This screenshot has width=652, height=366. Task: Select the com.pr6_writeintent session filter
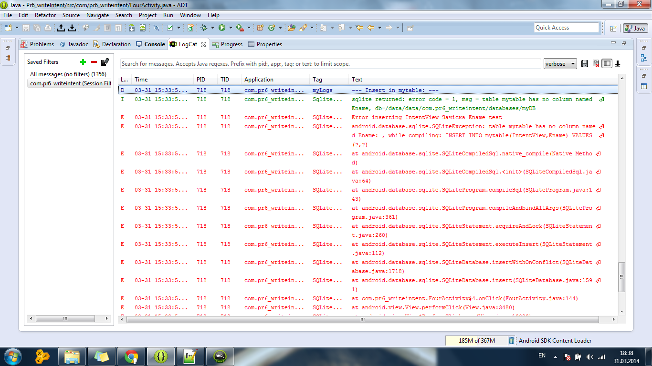pos(69,83)
